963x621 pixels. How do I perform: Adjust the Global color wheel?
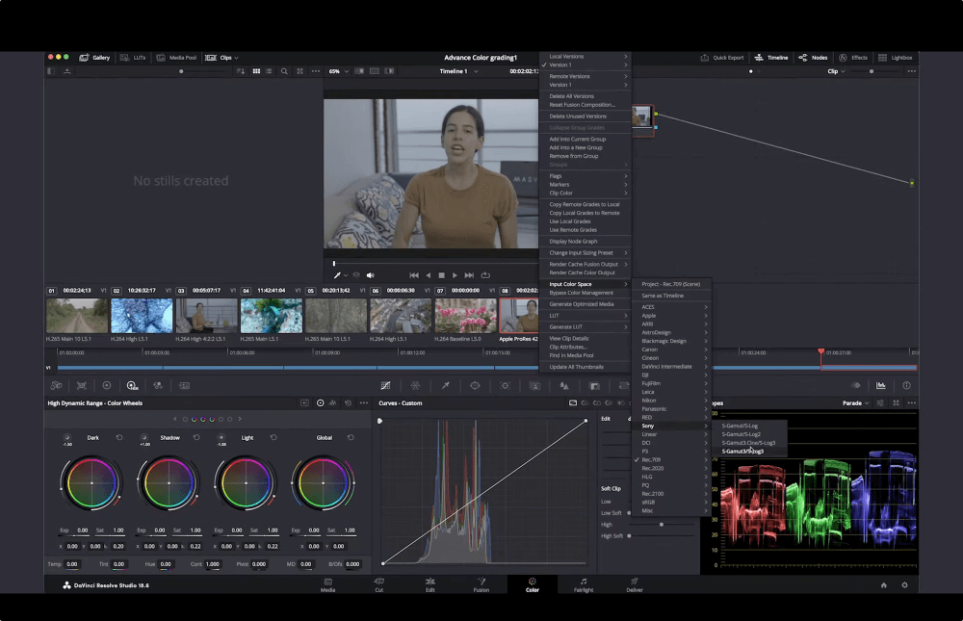323,482
